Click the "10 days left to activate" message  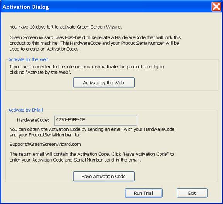[x=66, y=27]
